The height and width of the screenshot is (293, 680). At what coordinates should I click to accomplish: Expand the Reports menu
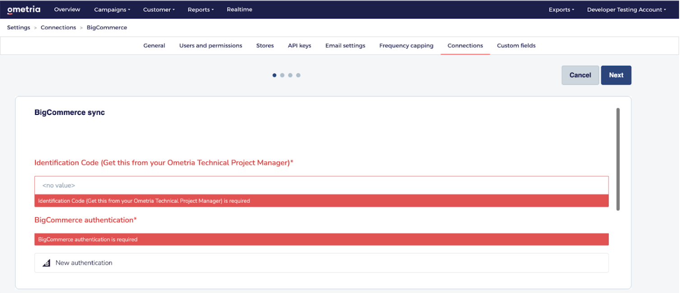[201, 9]
